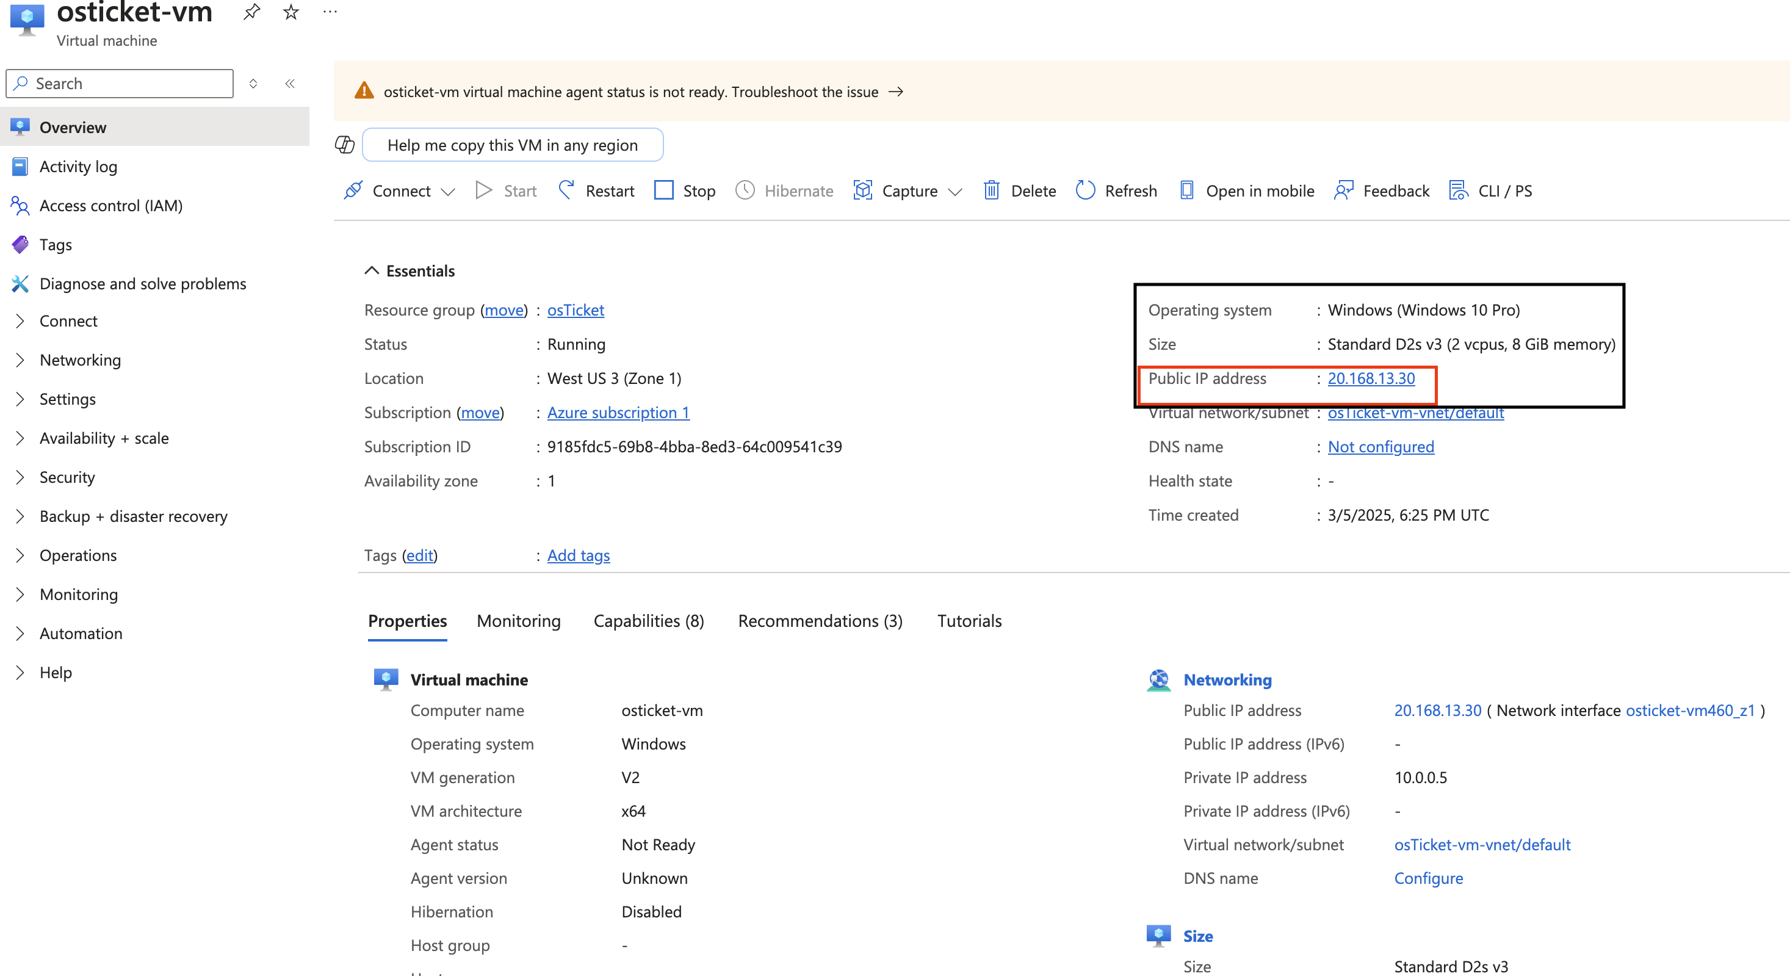1790x976 pixels.
Task: Click the Add tags link
Action: coord(578,555)
